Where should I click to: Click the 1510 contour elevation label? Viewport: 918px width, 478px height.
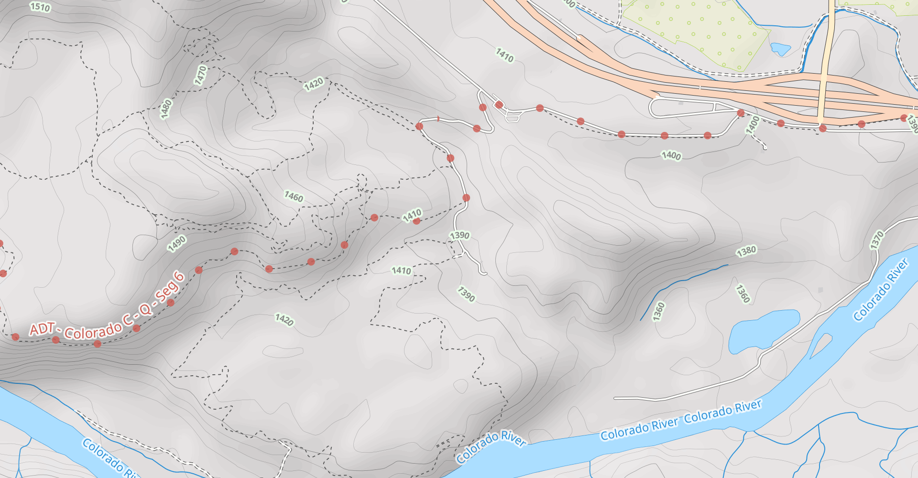pyautogui.click(x=40, y=7)
